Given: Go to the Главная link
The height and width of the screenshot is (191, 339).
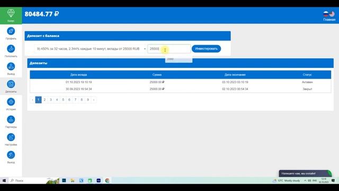Looking at the screenshot, I should click(x=329, y=20).
